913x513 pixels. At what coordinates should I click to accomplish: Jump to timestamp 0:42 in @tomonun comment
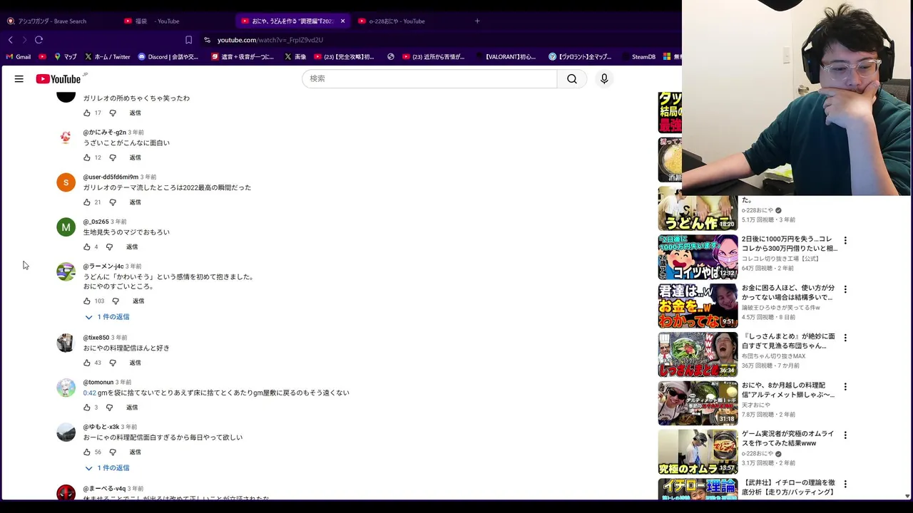[89, 393]
